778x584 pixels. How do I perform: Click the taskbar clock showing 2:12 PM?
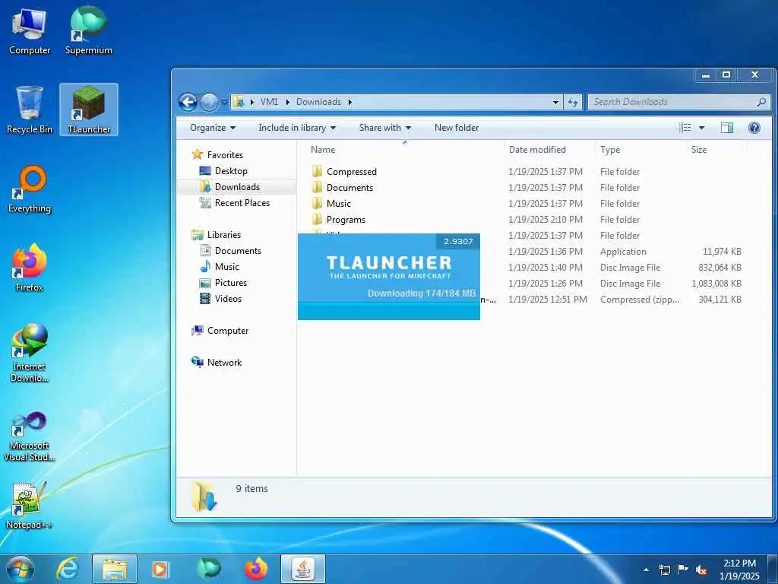739,570
